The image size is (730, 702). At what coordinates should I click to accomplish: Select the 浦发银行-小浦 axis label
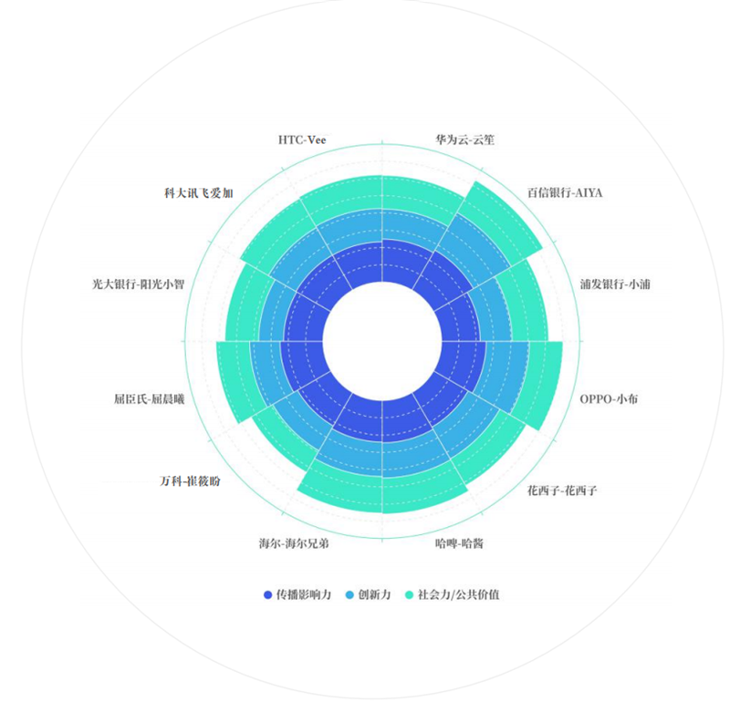coord(615,284)
